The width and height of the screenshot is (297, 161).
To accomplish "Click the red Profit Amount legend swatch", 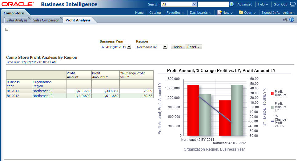I will click(x=272, y=93).
